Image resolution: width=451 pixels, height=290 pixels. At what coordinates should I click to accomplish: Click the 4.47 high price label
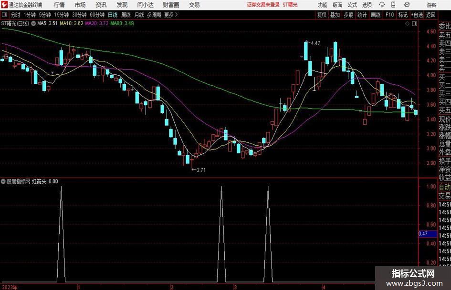315,43
